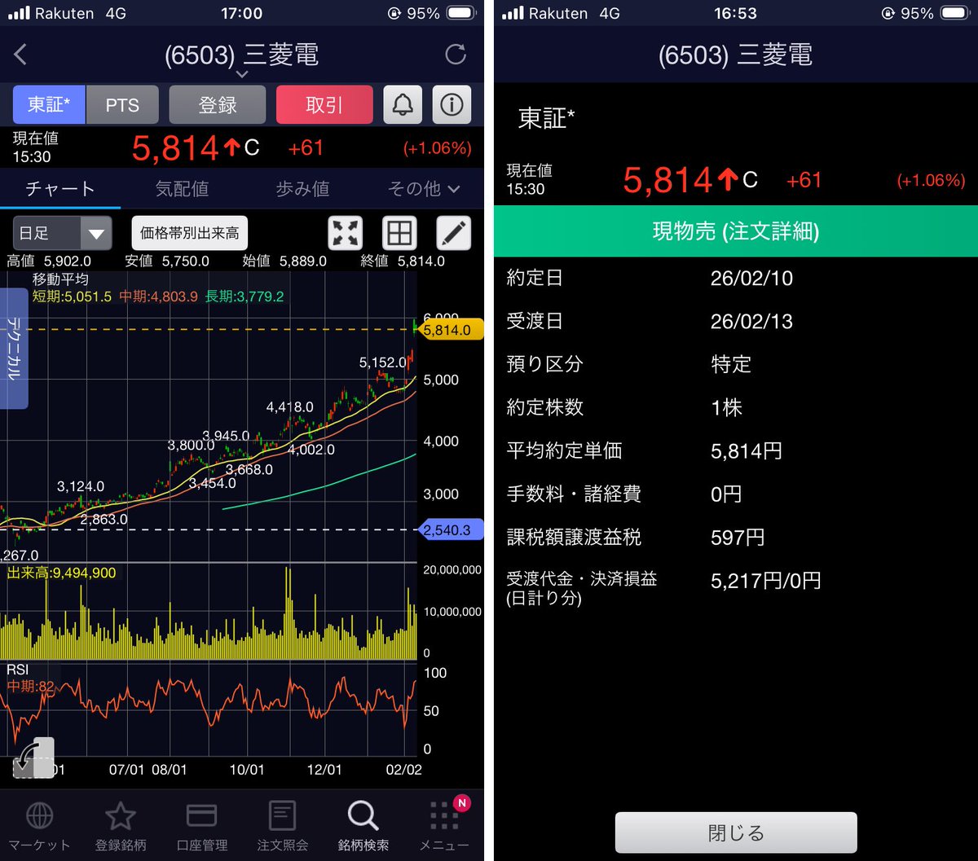Tap 平均約定単価 5,814円 value
Image resolution: width=978 pixels, height=861 pixels.
click(x=746, y=450)
